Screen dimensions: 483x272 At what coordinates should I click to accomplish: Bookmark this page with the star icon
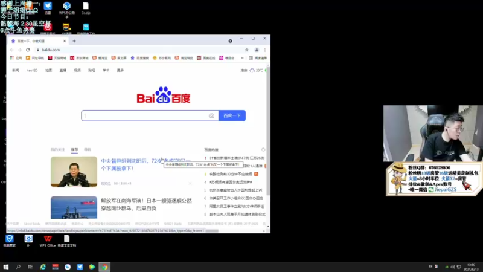coord(247,50)
